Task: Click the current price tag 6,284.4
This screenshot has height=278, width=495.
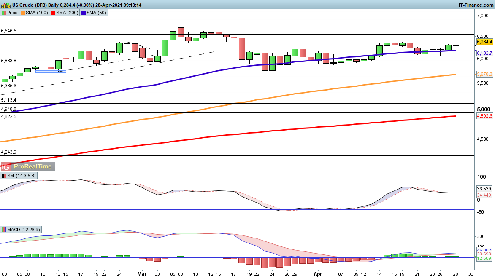Action: [484, 42]
